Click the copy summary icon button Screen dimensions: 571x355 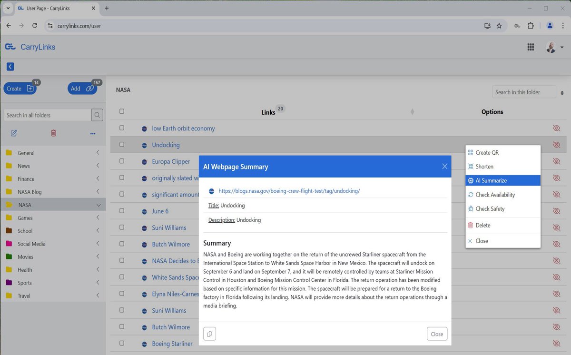coord(209,334)
